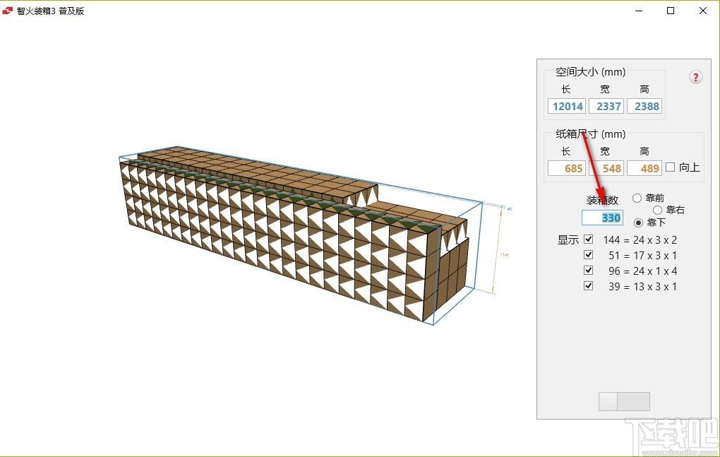Uncheck display of 144 = 24 x 3 x 2
The width and height of the screenshot is (720, 457).
(x=588, y=239)
